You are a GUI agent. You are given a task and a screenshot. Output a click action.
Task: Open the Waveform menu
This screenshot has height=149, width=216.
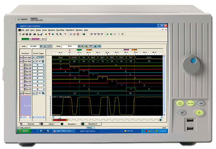click(70, 30)
